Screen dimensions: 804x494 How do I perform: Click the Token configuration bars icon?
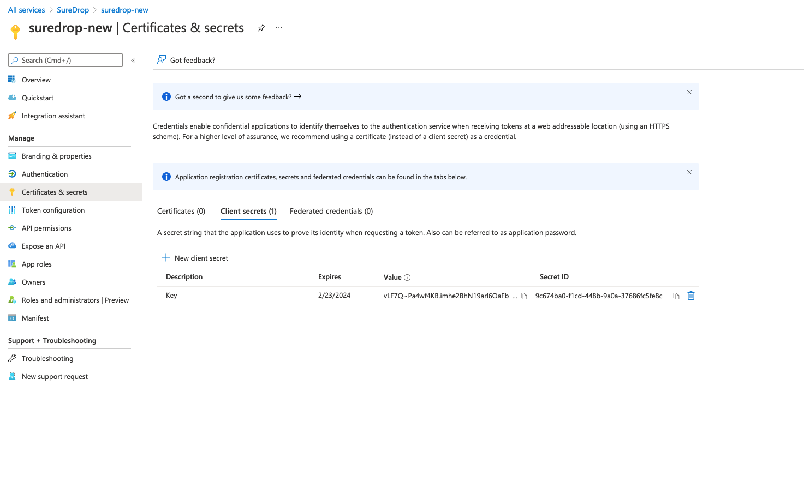(12, 210)
